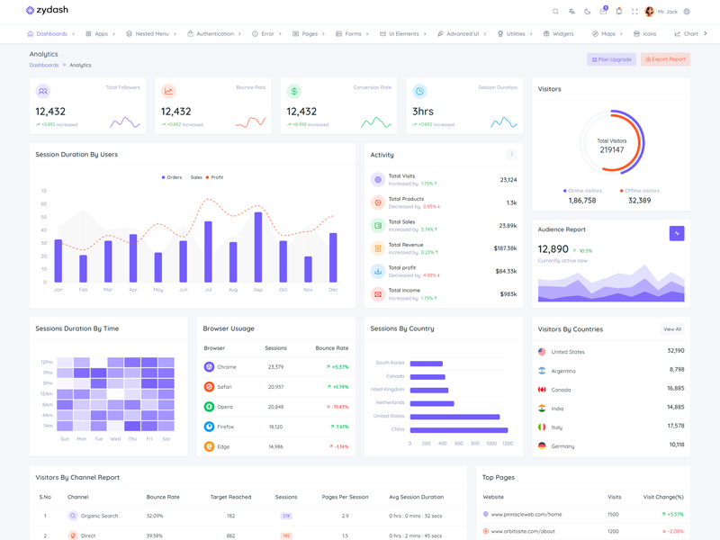Click the Audience Report chart icon button
This screenshot has height=540, width=720.
pyautogui.click(x=677, y=233)
